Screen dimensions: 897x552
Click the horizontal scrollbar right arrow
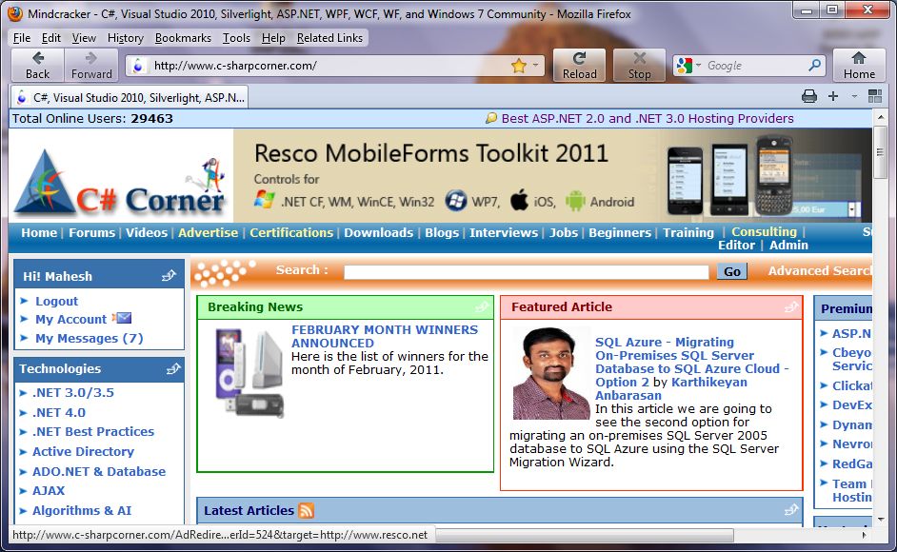[x=864, y=536]
